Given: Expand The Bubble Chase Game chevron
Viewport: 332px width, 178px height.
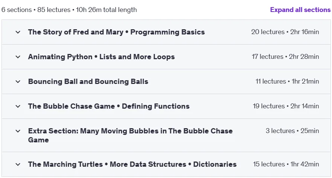Looking at the screenshot, I should [18, 106].
